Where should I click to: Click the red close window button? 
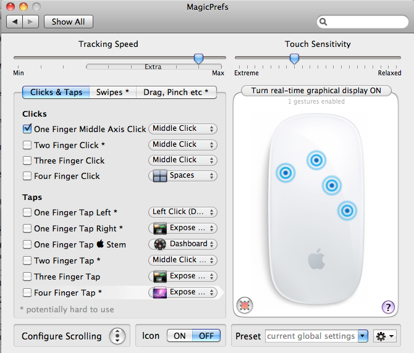tap(11, 7)
